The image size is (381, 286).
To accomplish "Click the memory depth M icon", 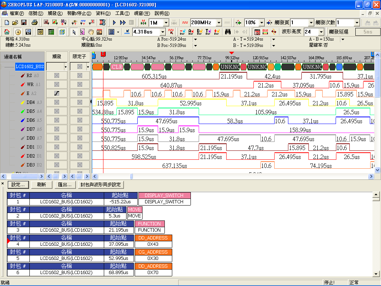I will 143,23.
